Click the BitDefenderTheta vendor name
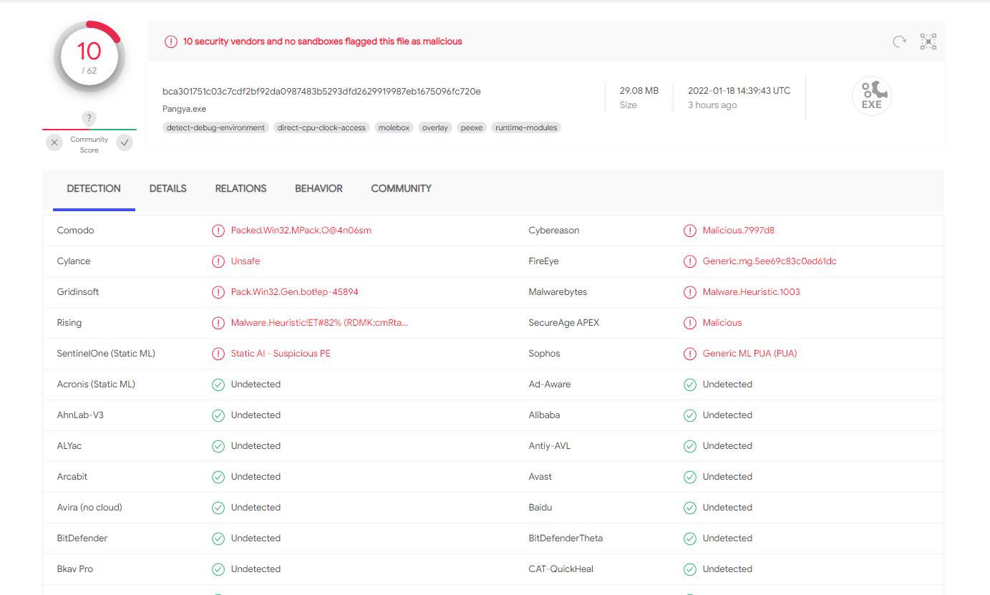Screen dimensions: 990x595 (566, 538)
